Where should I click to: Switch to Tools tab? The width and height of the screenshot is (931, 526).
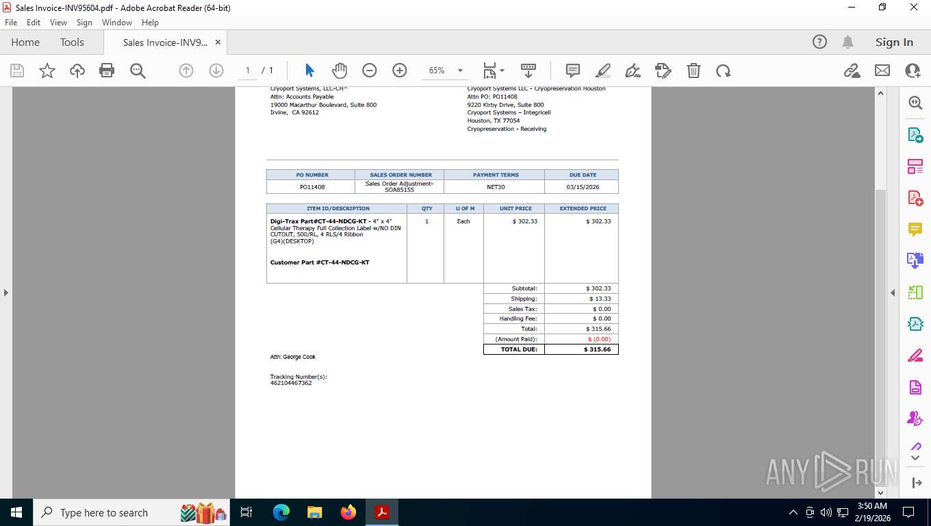coord(72,42)
